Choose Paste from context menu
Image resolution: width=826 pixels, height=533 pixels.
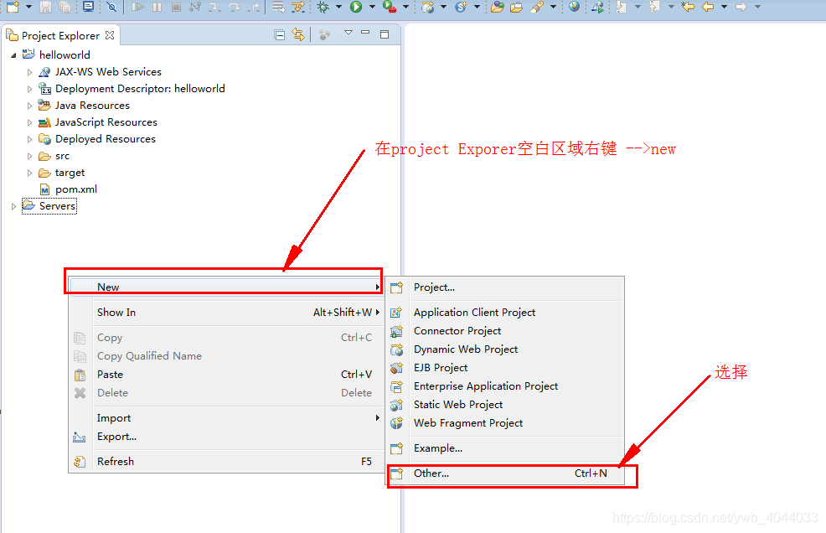(x=226, y=375)
